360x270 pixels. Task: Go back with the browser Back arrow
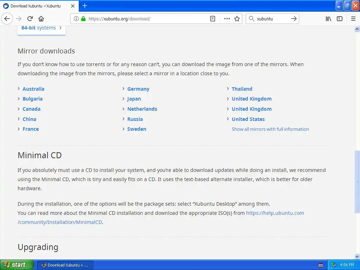point(7,19)
